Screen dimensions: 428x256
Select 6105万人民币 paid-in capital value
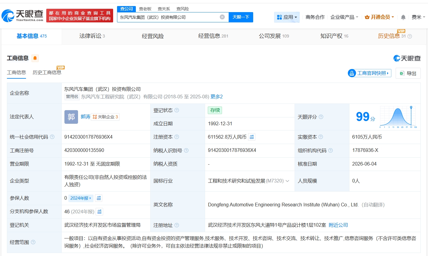click(x=367, y=137)
